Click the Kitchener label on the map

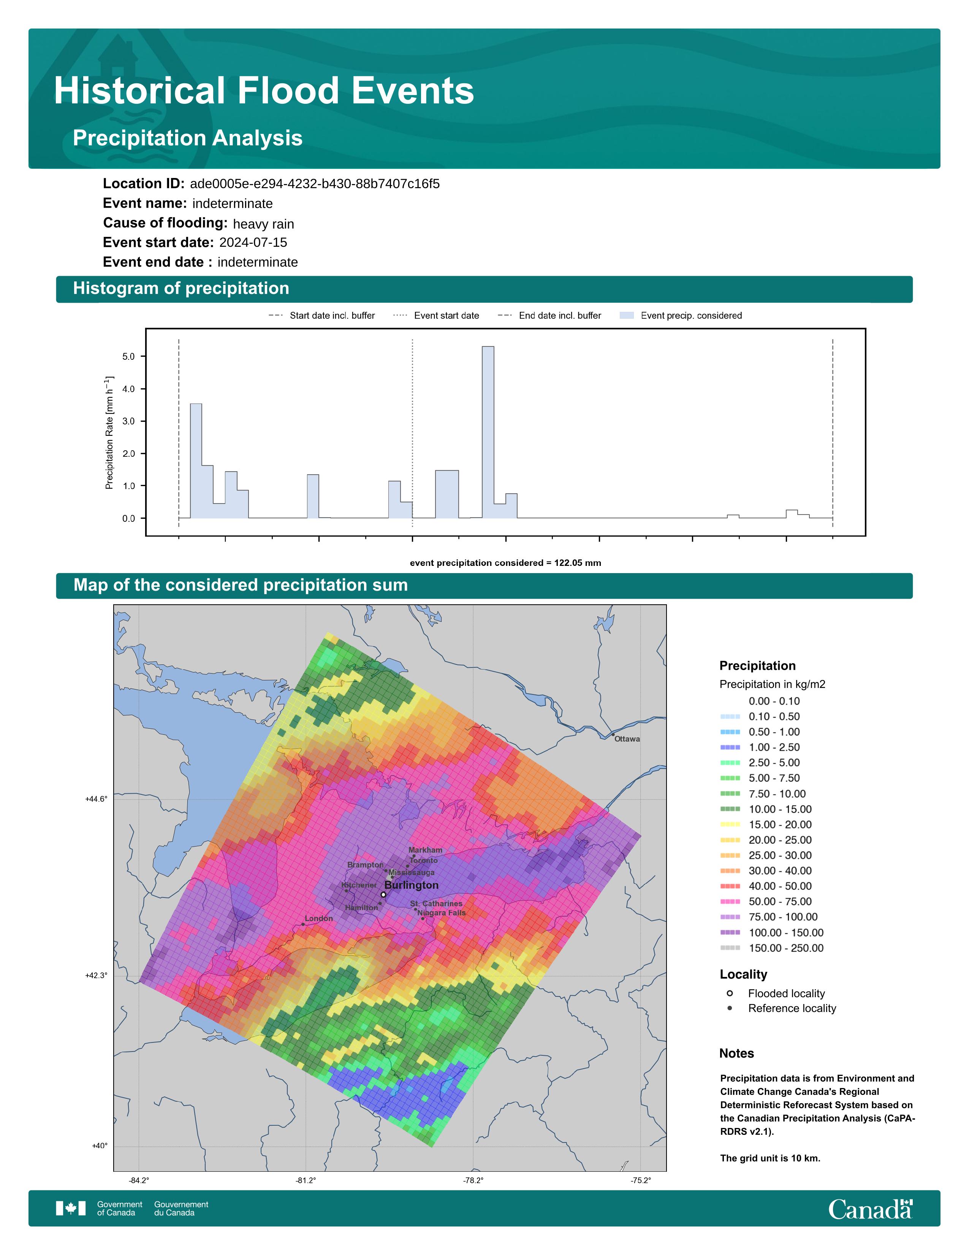359,885
